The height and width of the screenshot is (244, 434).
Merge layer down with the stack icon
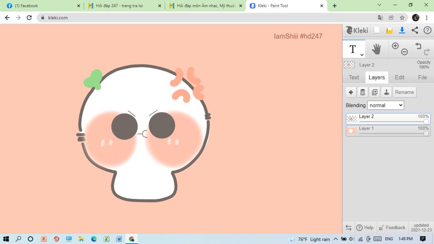[387, 92]
